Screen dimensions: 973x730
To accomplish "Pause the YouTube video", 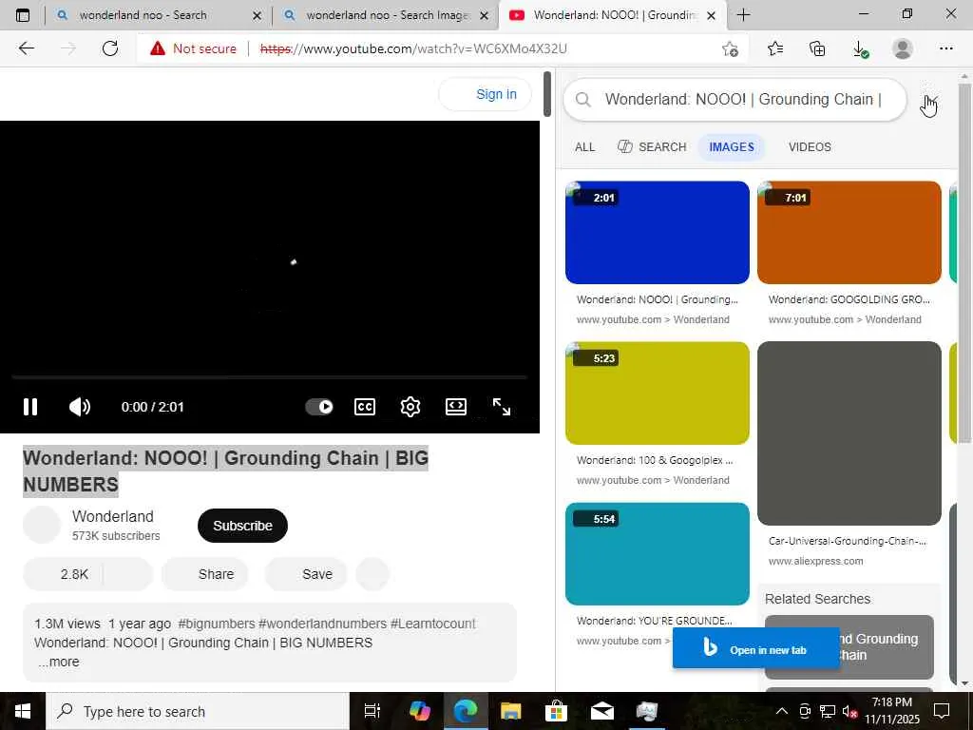I will click(x=29, y=407).
